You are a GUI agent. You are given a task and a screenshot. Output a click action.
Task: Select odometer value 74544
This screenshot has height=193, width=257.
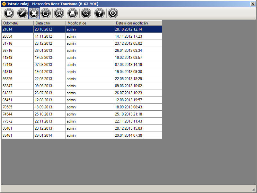7,114
